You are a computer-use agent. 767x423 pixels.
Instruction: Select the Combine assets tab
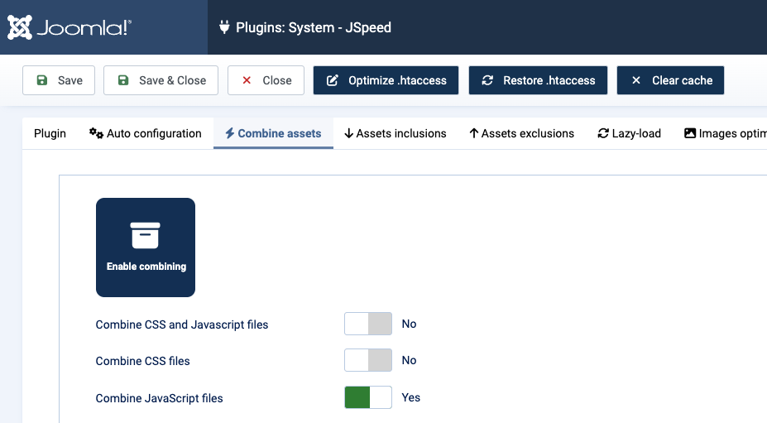click(273, 133)
